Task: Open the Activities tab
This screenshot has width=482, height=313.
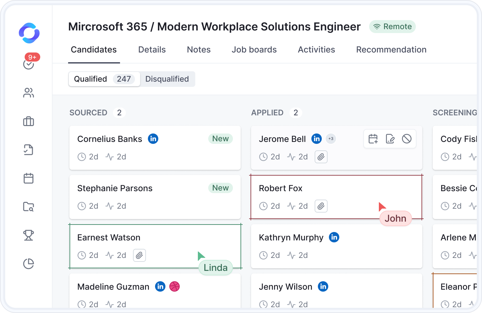Action: click(x=317, y=50)
